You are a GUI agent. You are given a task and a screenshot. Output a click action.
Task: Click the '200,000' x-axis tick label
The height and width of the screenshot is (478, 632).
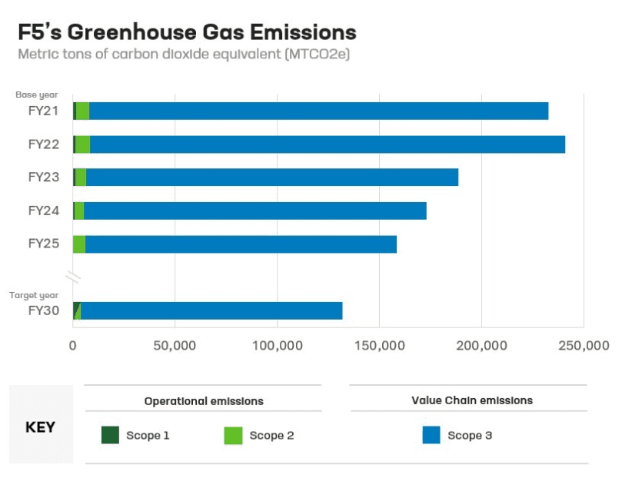pos(481,345)
